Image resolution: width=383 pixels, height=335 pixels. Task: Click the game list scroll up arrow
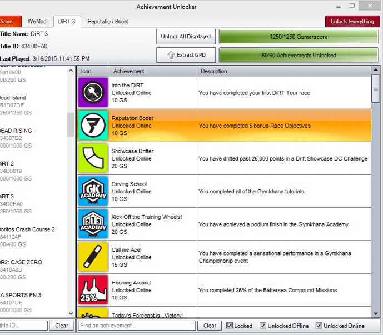coord(71,71)
